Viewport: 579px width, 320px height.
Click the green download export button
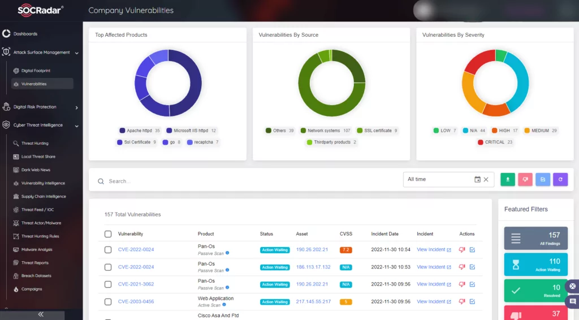pyautogui.click(x=507, y=179)
